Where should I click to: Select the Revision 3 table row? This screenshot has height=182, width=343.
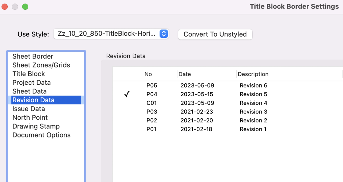253,111
